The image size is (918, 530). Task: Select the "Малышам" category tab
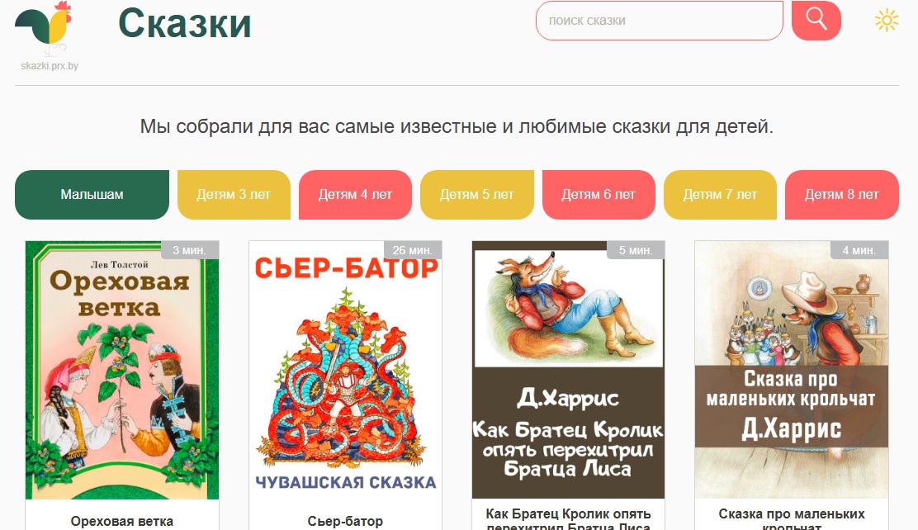(92, 195)
